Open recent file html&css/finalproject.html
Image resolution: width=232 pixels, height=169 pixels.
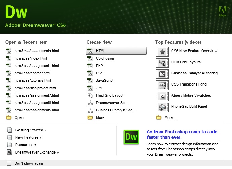coord(35,88)
